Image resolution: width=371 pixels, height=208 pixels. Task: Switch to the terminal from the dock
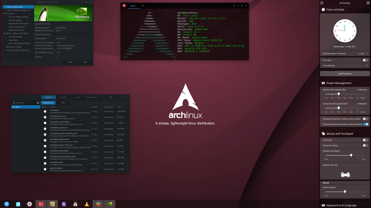click(41, 204)
